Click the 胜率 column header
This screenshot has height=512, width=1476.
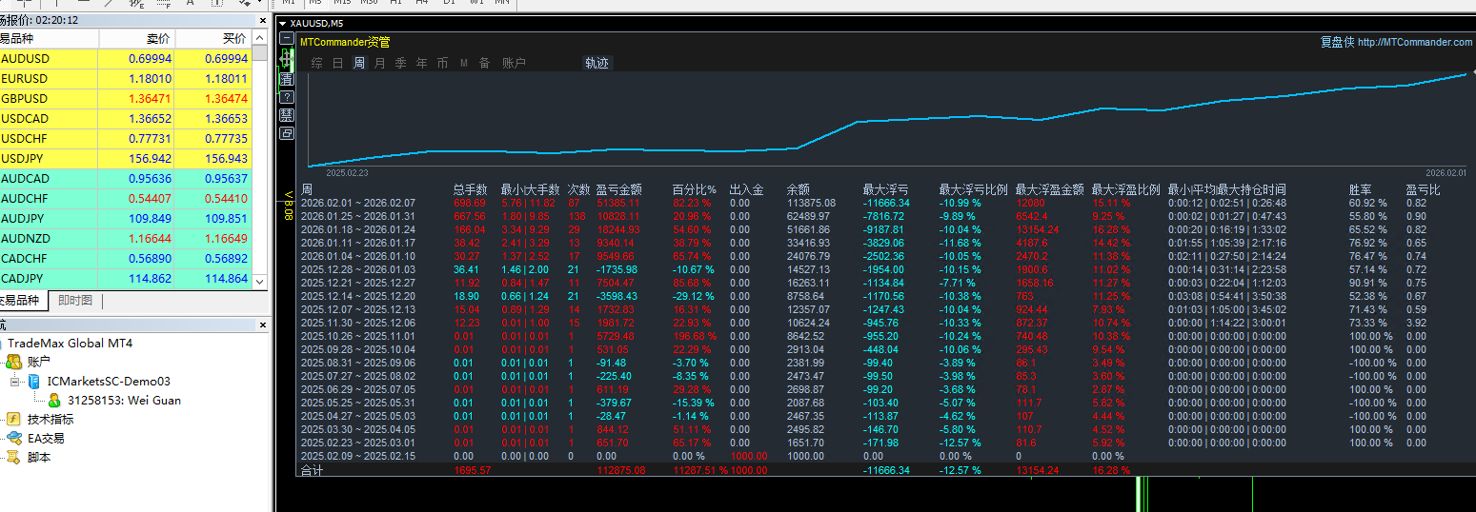pyautogui.click(x=1360, y=189)
